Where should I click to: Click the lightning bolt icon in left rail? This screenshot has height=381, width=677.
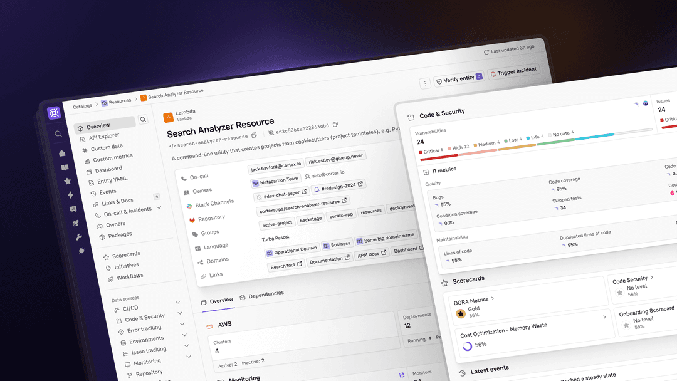point(70,195)
